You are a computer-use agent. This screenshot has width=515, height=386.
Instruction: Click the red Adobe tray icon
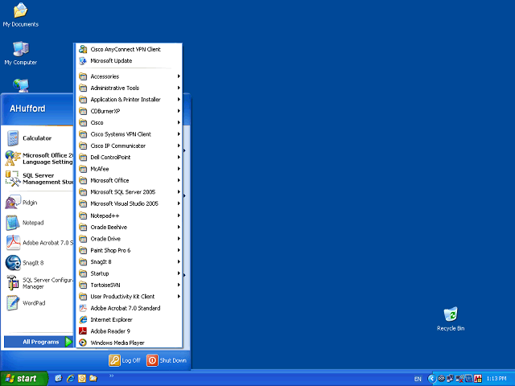point(477,379)
